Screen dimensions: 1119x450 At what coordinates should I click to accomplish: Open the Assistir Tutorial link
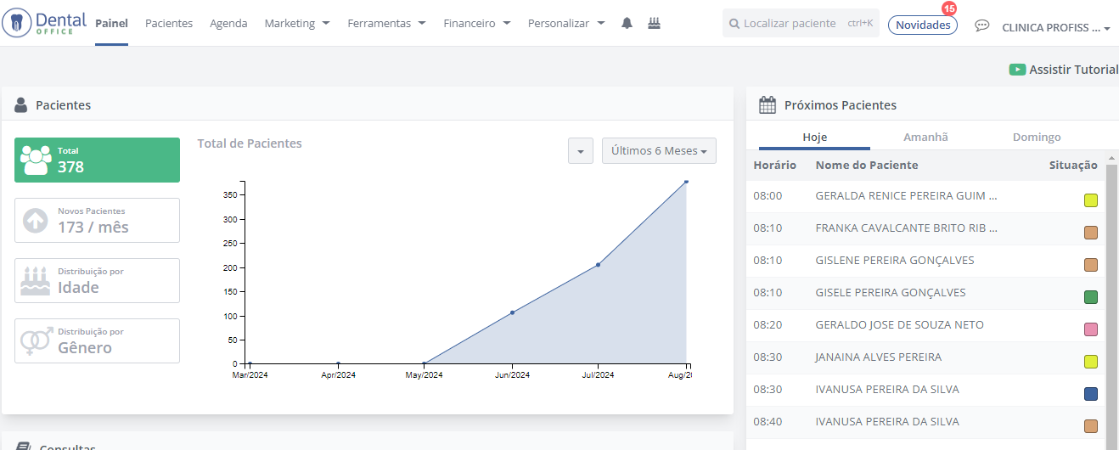pyautogui.click(x=1064, y=70)
